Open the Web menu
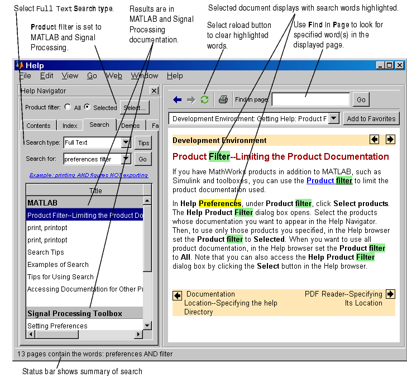The height and width of the screenshot is (382, 407). pyautogui.click(x=114, y=75)
